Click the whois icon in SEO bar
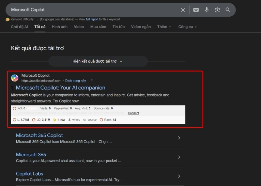This screenshot has width=261, height=186. (x=74, y=120)
